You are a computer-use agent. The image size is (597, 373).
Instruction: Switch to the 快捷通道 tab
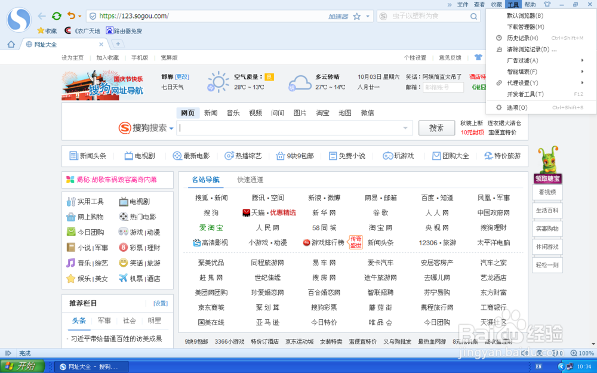[251, 179]
